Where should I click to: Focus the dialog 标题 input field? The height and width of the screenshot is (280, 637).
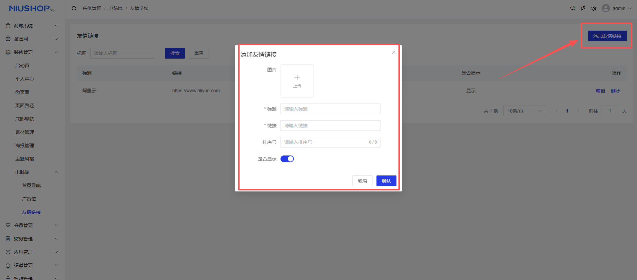(330, 109)
